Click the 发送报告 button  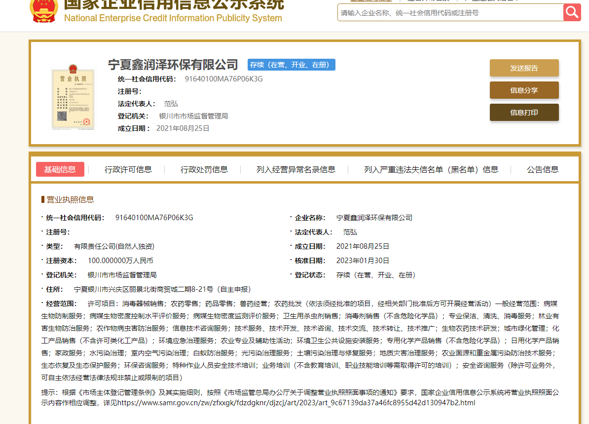(x=524, y=68)
